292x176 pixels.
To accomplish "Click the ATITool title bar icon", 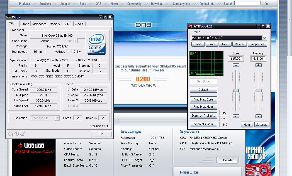I will click(x=191, y=26).
